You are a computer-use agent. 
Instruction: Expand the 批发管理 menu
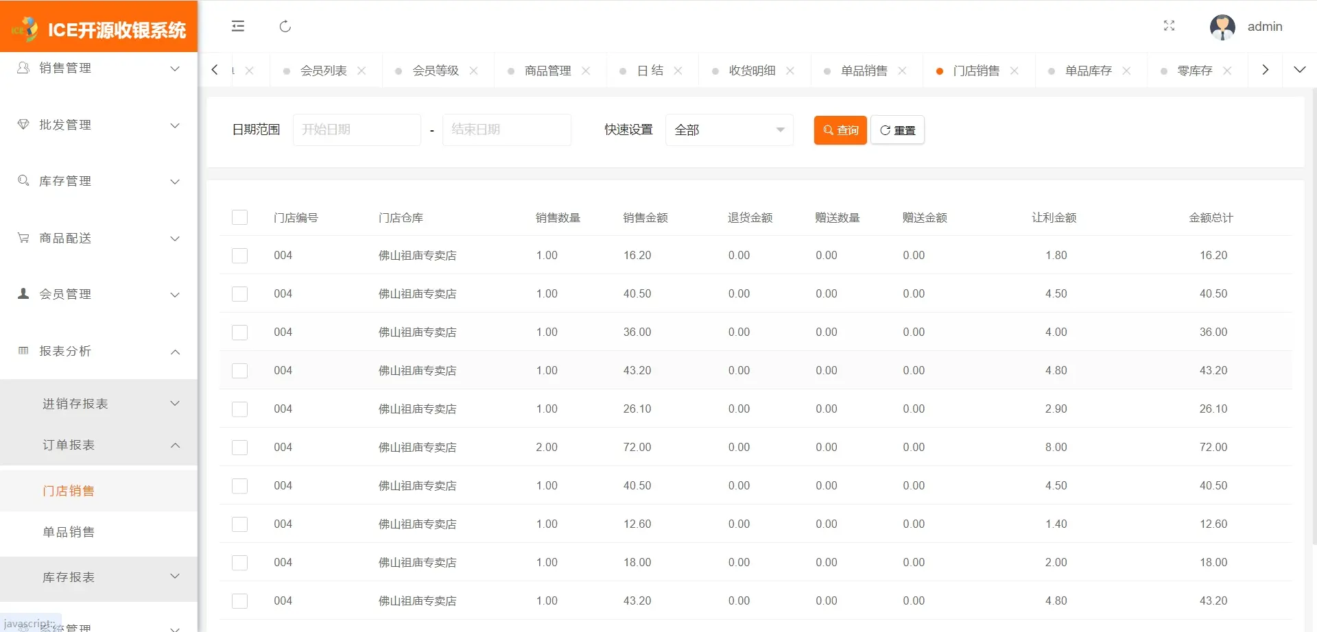[x=175, y=125]
